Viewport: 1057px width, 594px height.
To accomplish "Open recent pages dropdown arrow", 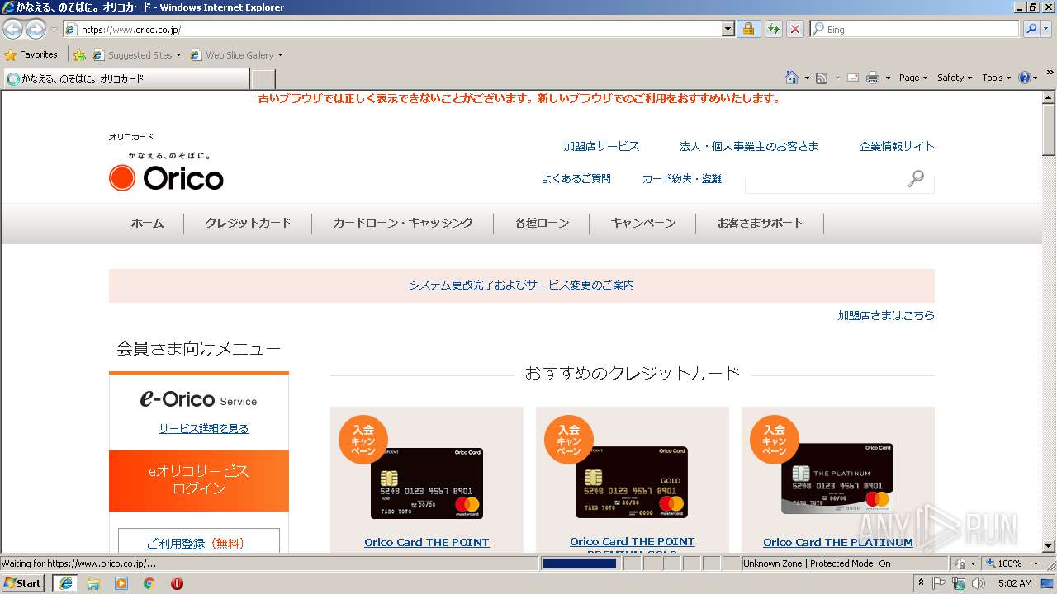I will click(55, 30).
